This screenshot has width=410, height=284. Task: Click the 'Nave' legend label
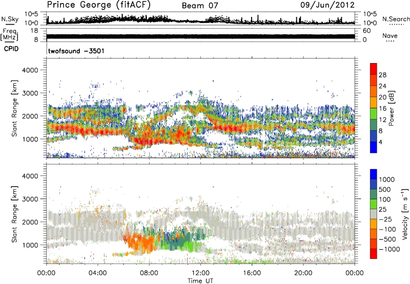pos(390,35)
